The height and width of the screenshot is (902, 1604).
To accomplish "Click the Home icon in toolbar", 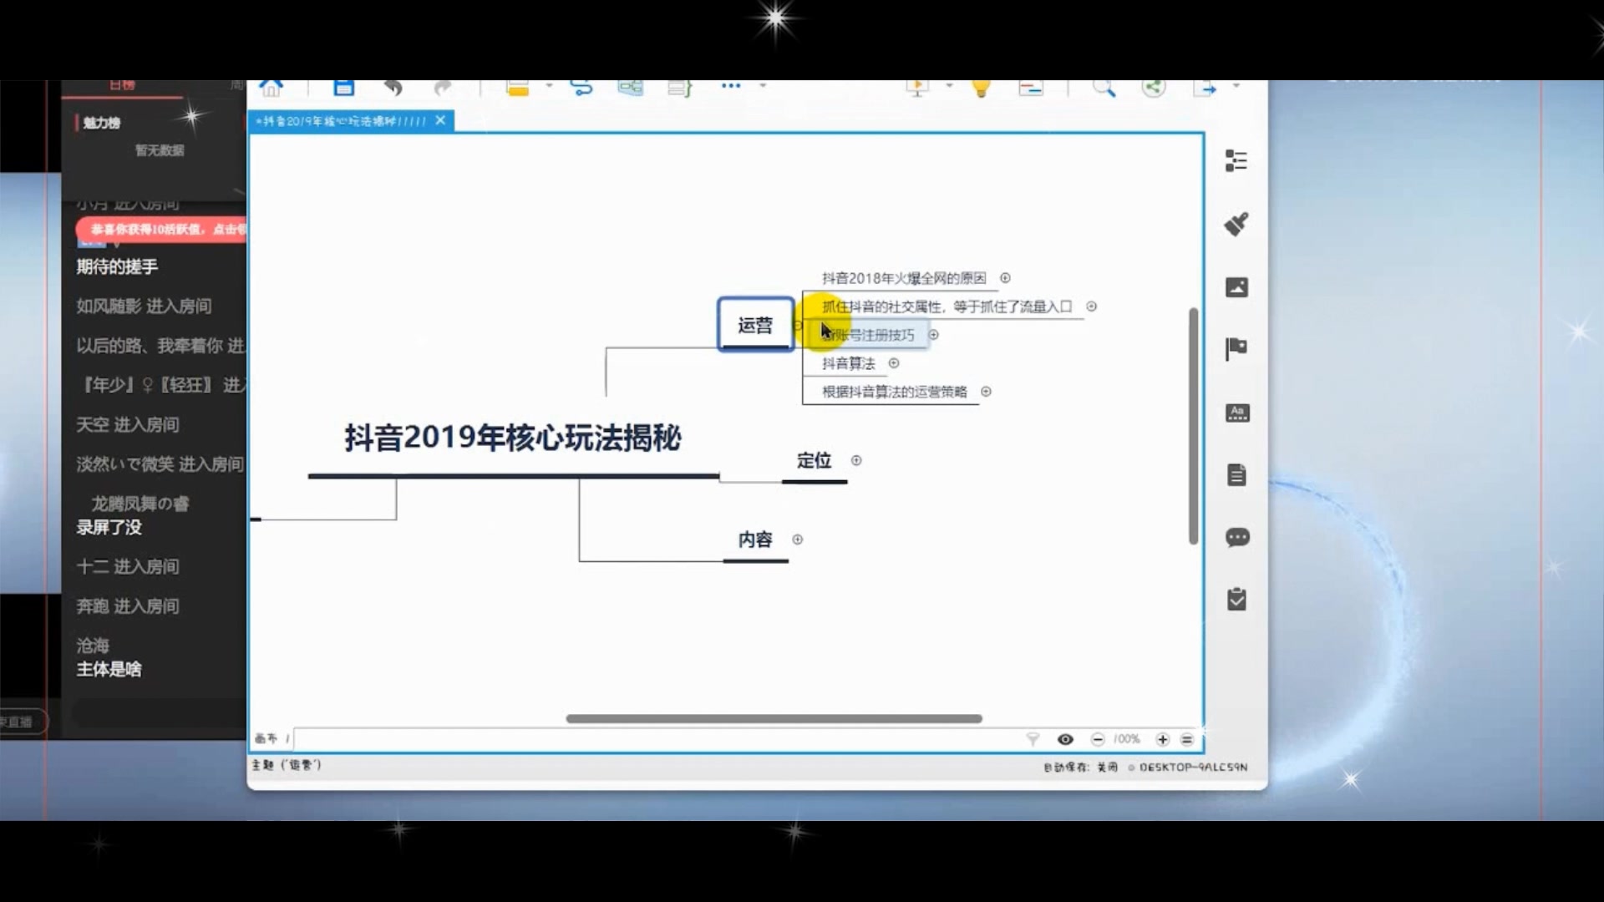I will (271, 88).
